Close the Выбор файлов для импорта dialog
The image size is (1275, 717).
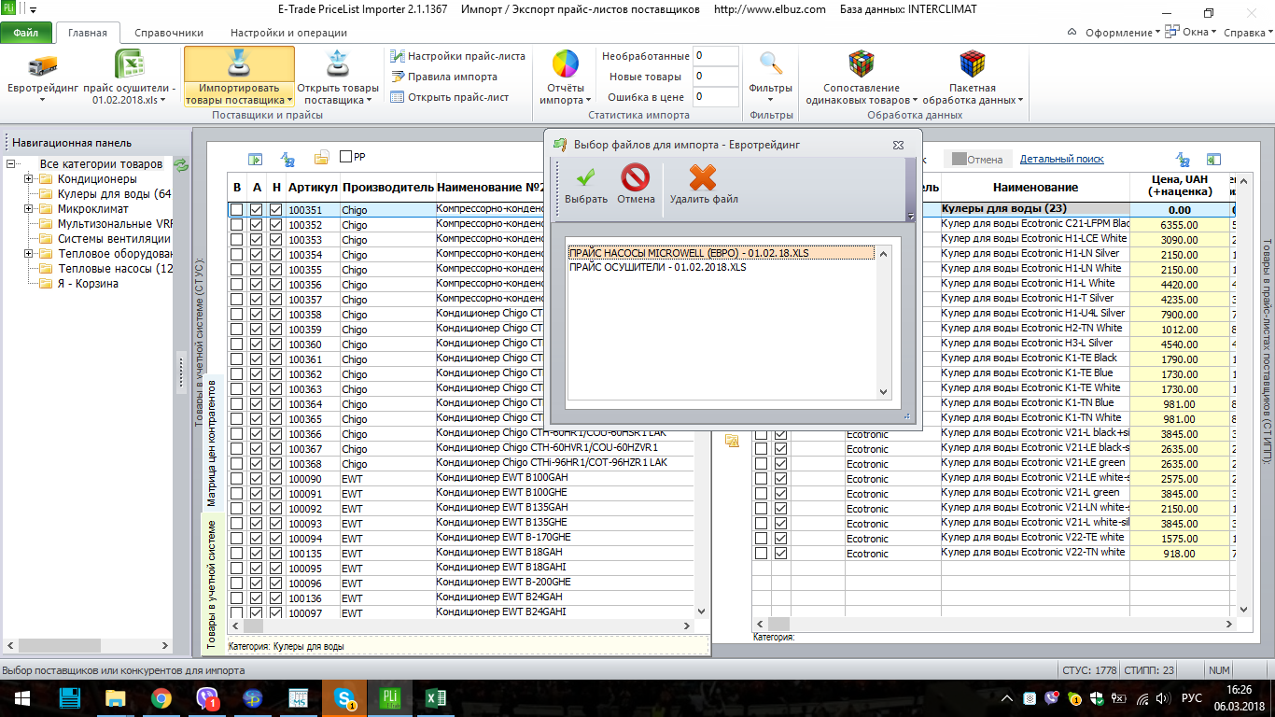click(897, 145)
